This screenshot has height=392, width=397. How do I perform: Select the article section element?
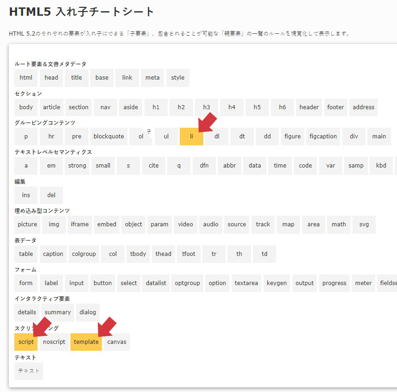[x=51, y=107]
